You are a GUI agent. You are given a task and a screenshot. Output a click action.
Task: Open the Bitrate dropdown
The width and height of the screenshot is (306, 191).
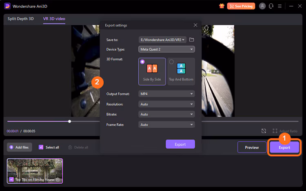coord(166,114)
